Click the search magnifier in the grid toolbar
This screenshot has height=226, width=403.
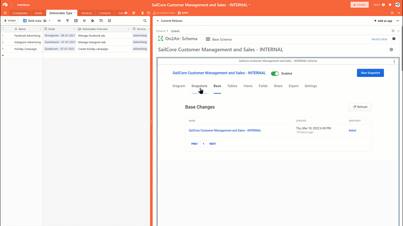(145, 20)
